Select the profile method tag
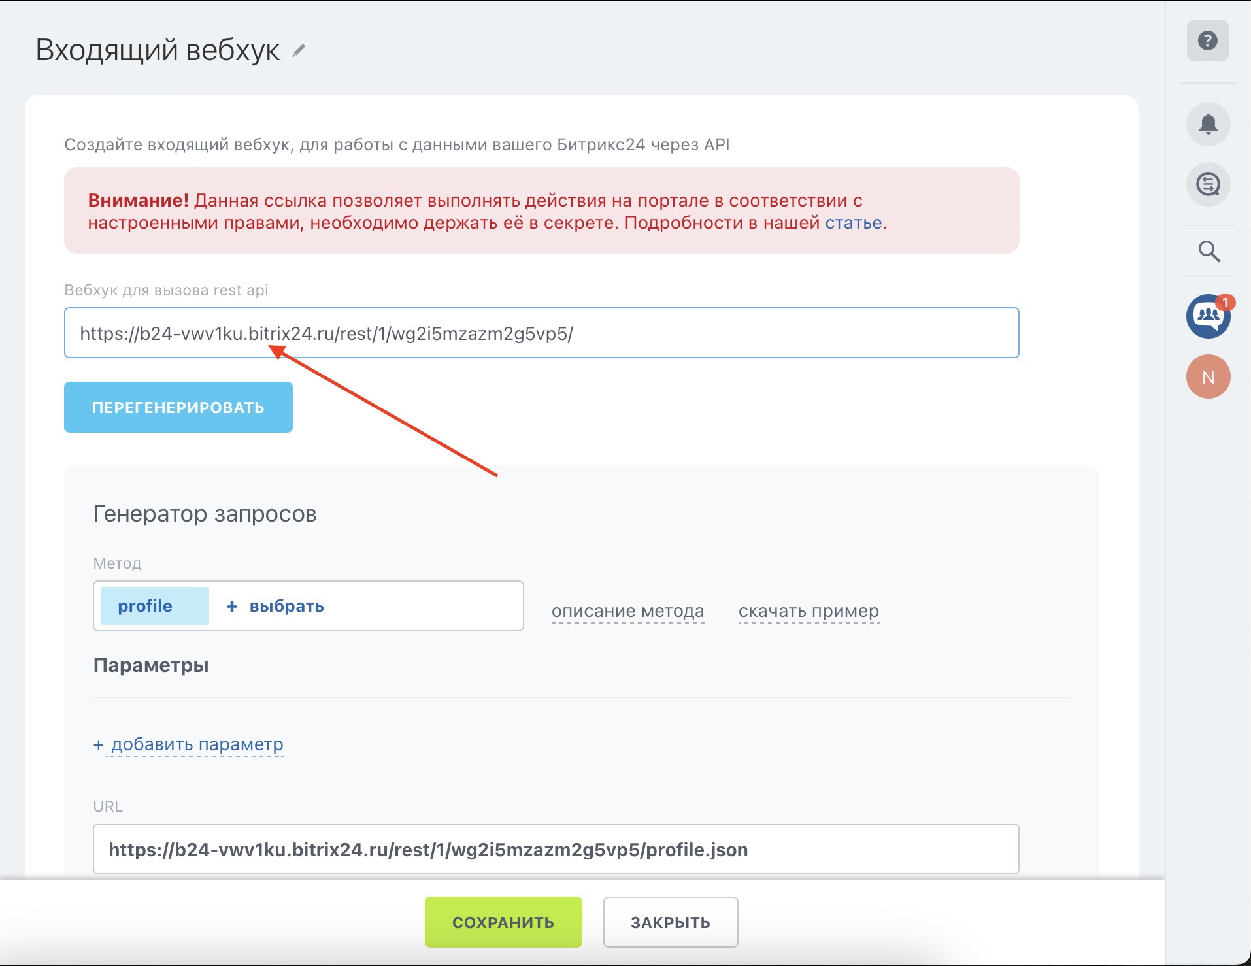1251x966 pixels. coord(155,606)
